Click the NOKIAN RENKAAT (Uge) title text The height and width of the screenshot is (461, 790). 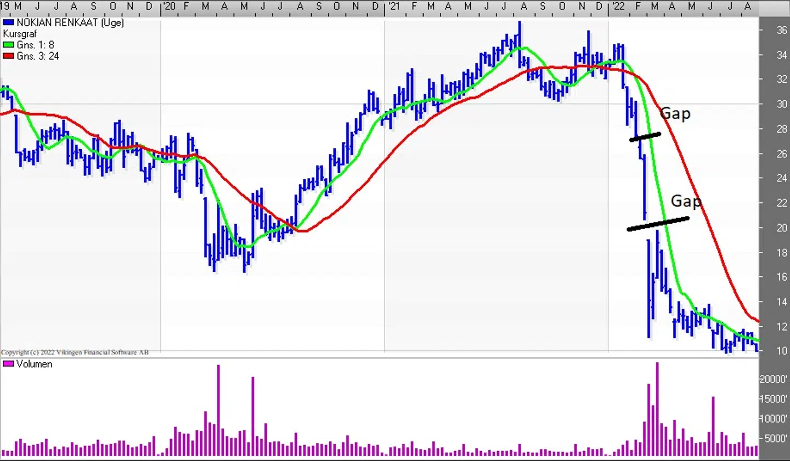(70, 22)
